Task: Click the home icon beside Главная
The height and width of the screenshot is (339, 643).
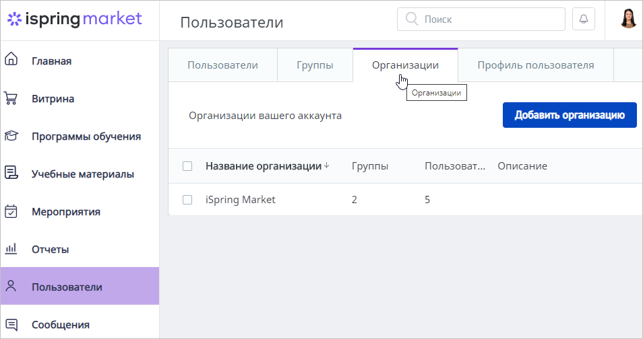Action: point(11,59)
